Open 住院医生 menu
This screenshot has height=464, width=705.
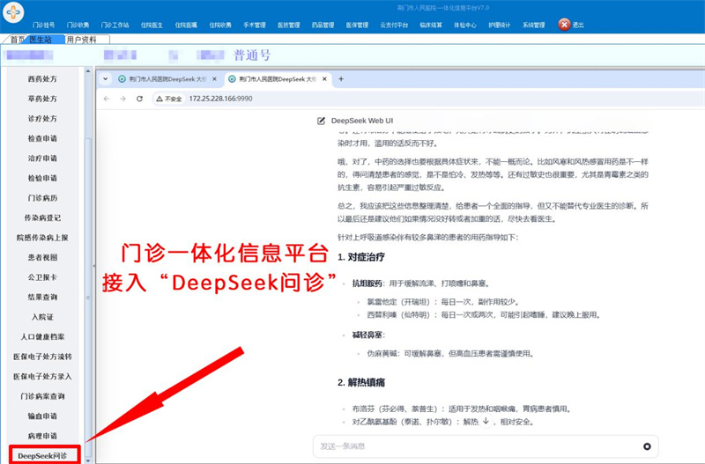152,26
